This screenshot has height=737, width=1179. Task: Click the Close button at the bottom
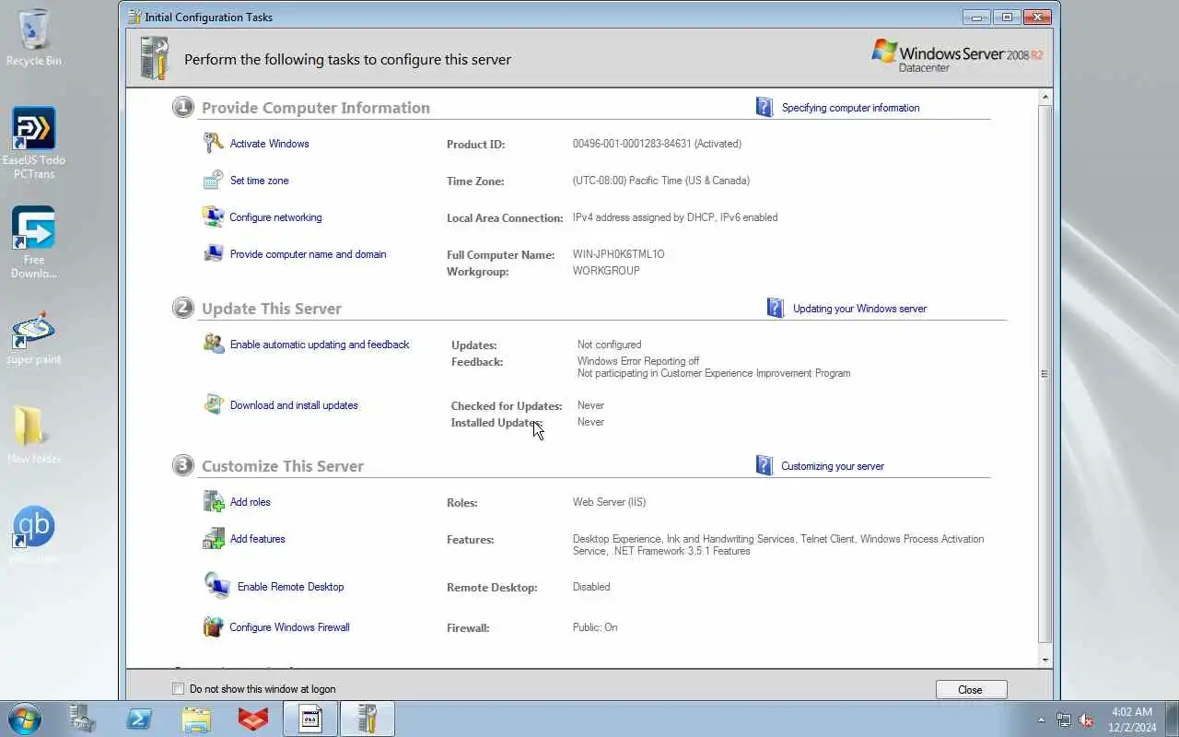click(x=971, y=689)
